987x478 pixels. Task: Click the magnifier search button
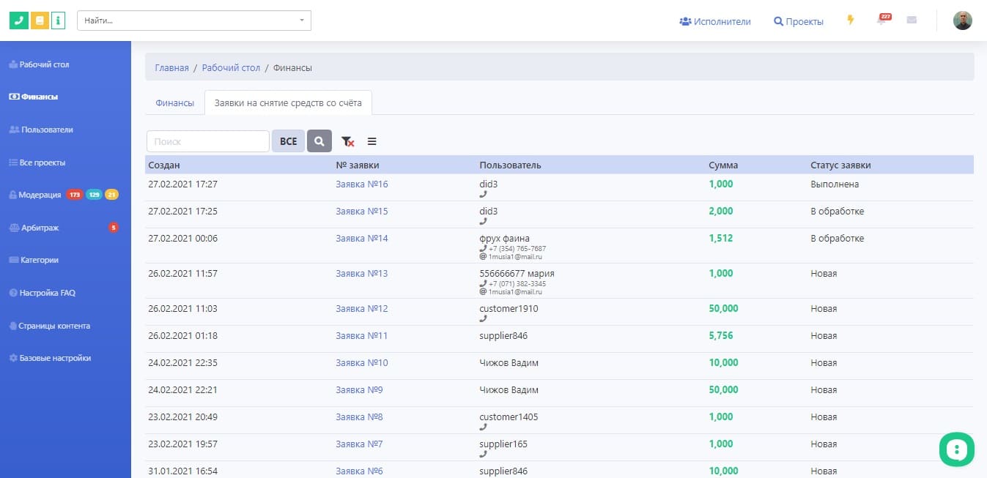click(x=319, y=141)
